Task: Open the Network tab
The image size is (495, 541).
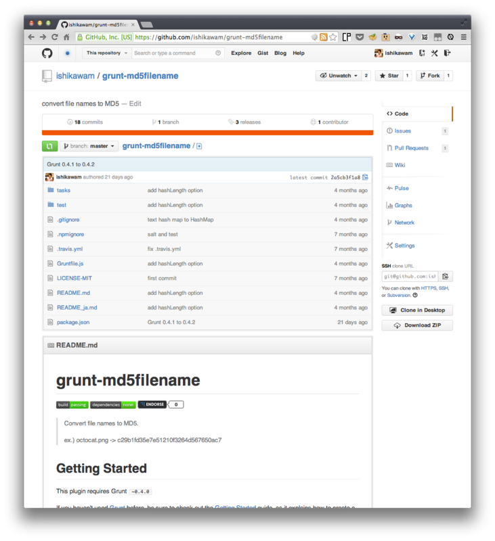Action: click(404, 223)
